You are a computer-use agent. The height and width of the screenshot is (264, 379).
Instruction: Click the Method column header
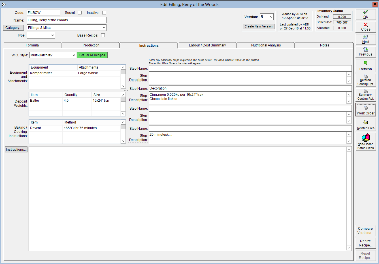92,122
